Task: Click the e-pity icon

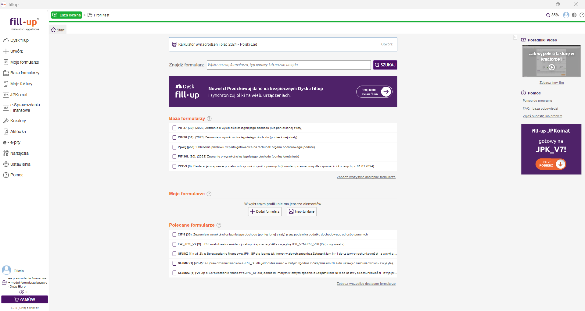Action: tap(6, 142)
